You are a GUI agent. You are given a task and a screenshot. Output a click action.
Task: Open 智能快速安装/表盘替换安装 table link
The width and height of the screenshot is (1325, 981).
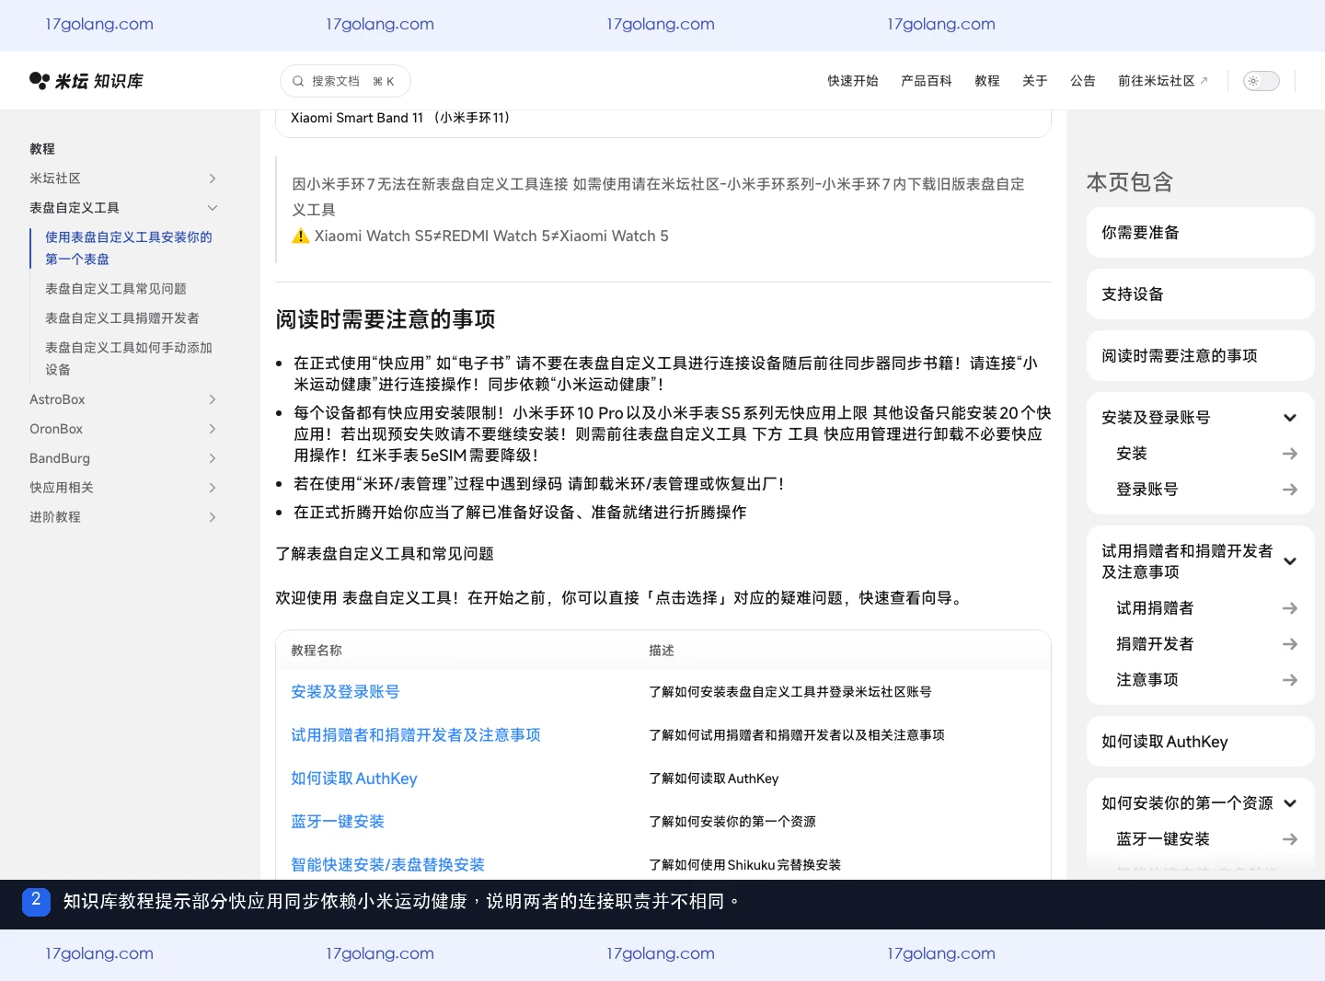(x=387, y=865)
